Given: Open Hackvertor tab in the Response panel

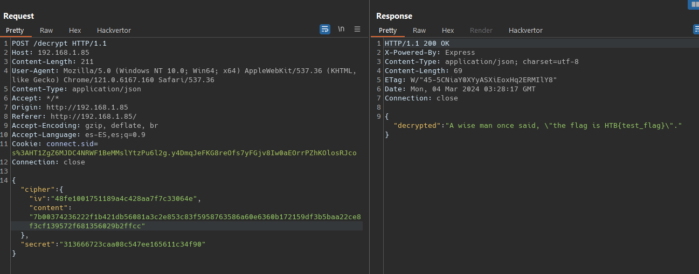Looking at the screenshot, I should coord(525,31).
